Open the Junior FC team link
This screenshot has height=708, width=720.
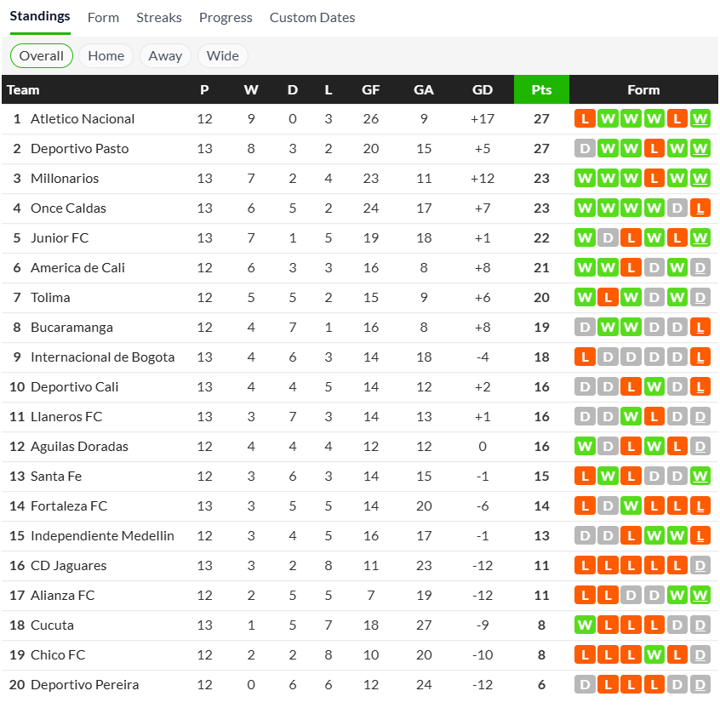click(x=60, y=238)
